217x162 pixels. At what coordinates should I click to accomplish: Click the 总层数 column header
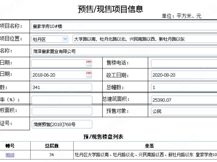pyautogui.click(x=52, y=146)
